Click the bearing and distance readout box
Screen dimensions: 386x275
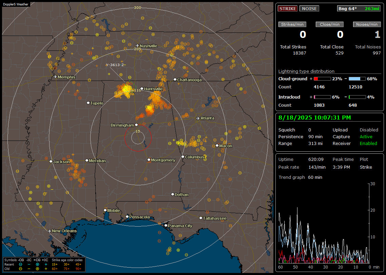pyautogui.click(x=359, y=8)
